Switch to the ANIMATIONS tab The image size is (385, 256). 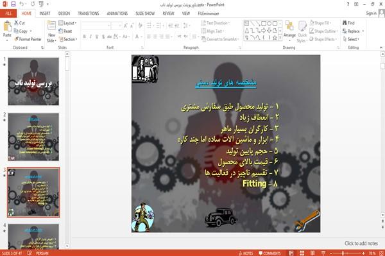click(117, 13)
